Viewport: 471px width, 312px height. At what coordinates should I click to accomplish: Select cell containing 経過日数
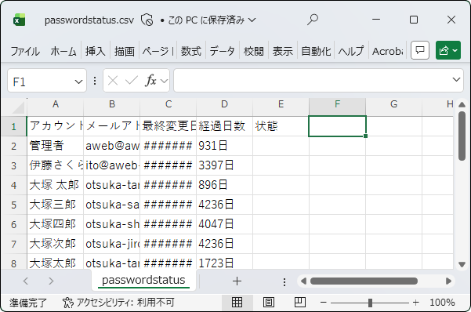[x=224, y=126]
